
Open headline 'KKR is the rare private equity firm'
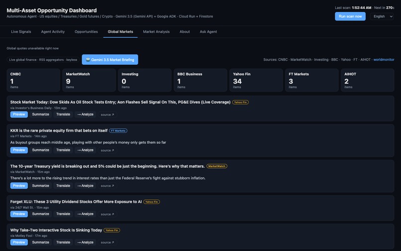click(x=59, y=130)
